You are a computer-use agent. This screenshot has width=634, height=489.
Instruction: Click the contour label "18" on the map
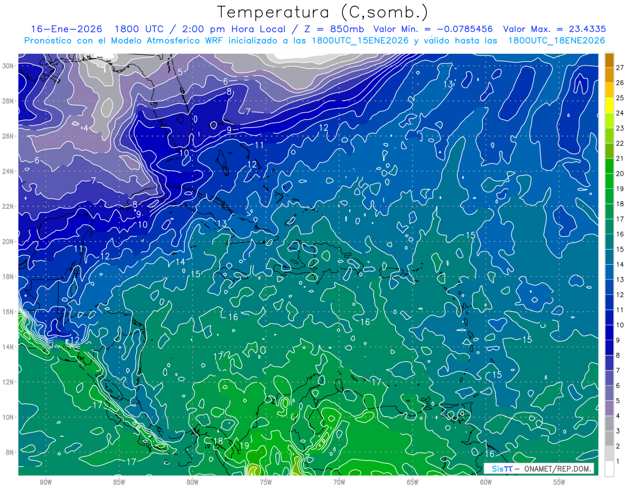pos(218,441)
